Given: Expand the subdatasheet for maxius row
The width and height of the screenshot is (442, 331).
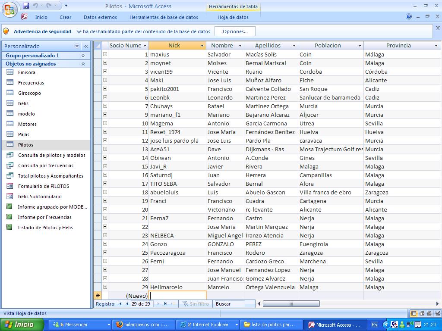Looking at the screenshot, I should pyautogui.click(x=105, y=54).
